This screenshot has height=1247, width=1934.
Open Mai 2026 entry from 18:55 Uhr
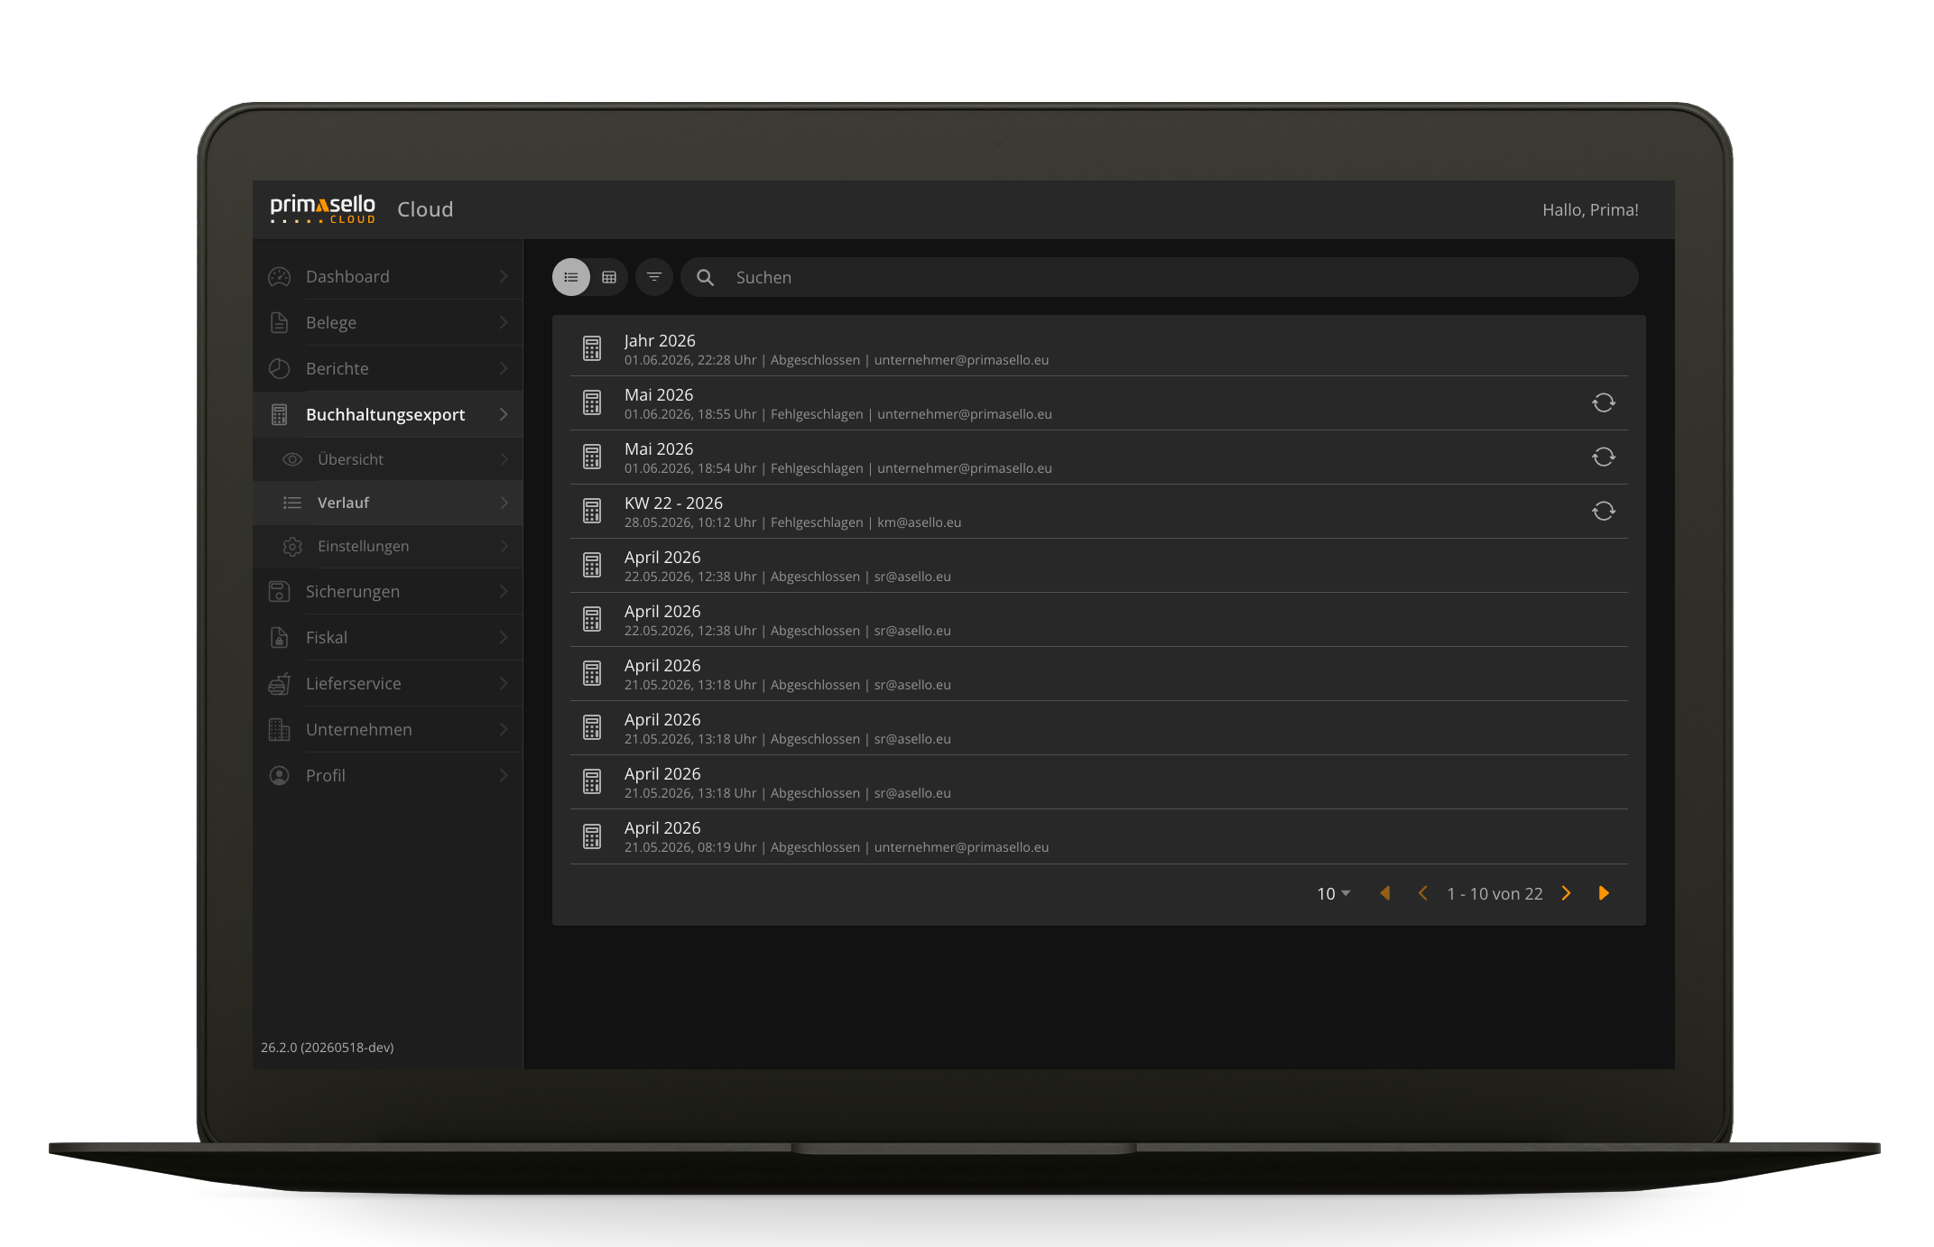point(1099,403)
